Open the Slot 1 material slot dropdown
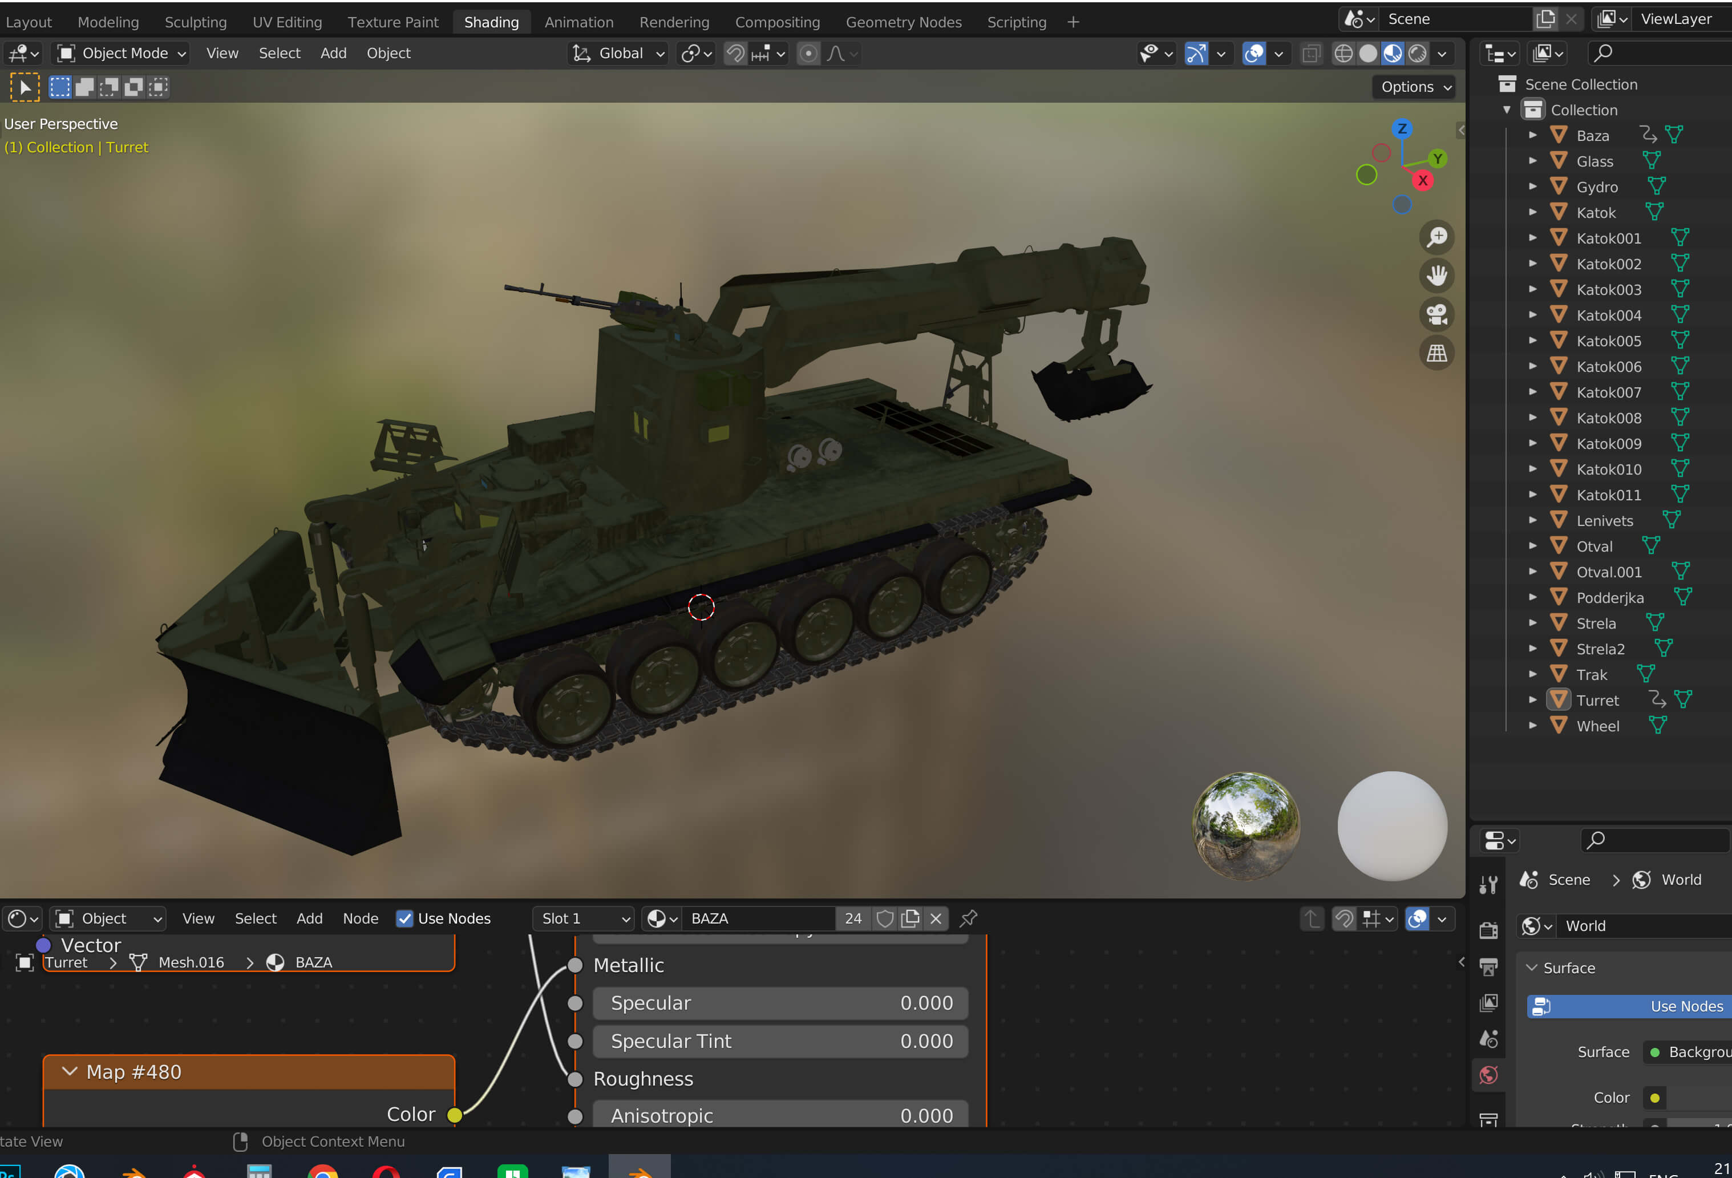This screenshot has height=1178, width=1732. coord(584,918)
